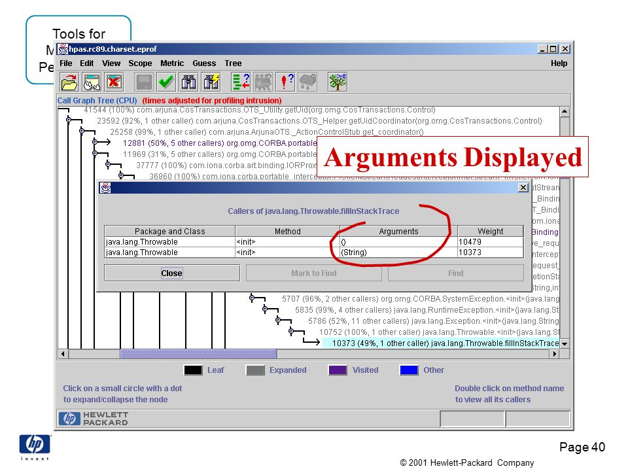Click the grayed floppy disk save icon

click(x=144, y=82)
